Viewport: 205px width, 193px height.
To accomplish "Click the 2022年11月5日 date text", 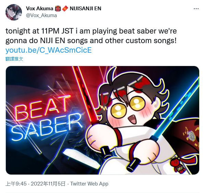I will (x=48, y=184).
